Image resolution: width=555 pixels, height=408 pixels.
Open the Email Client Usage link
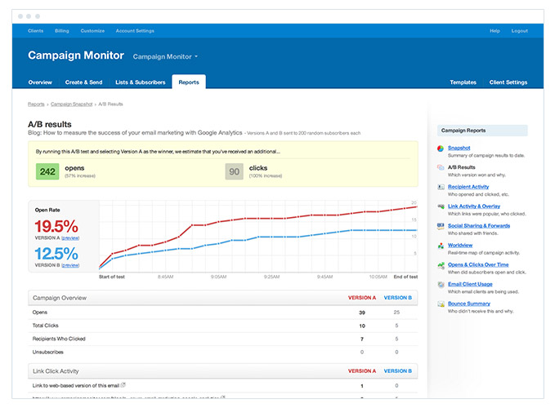click(470, 284)
